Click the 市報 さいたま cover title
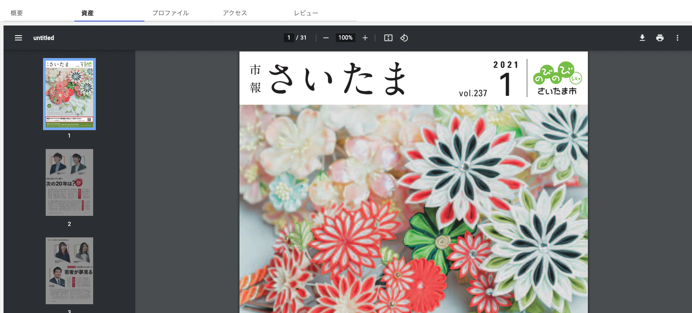Viewport: 692px width, 313px height. [x=328, y=79]
